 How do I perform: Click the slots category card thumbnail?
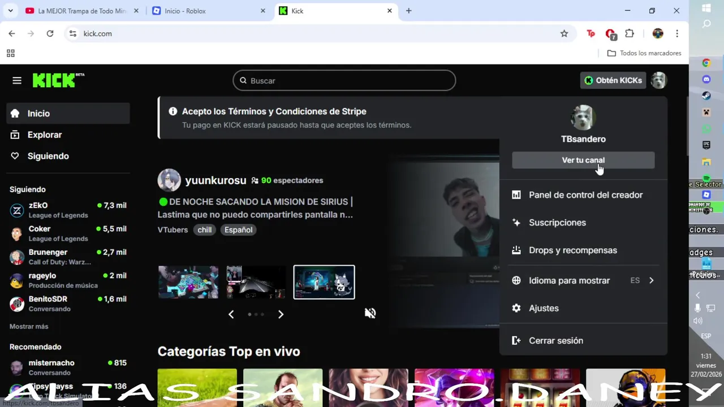[540, 387]
